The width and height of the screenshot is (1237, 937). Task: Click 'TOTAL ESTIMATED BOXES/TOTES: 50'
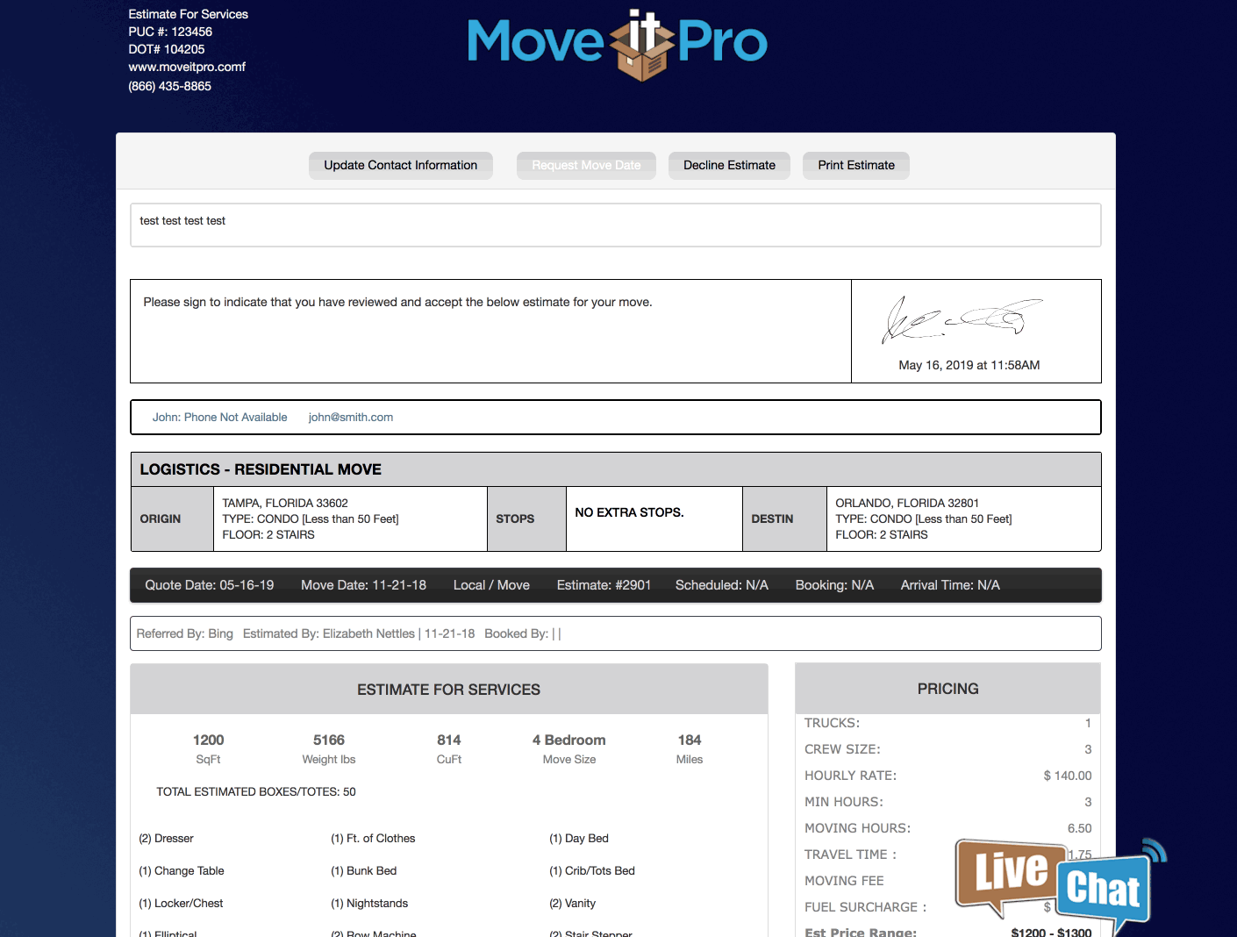click(x=256, y=792)
